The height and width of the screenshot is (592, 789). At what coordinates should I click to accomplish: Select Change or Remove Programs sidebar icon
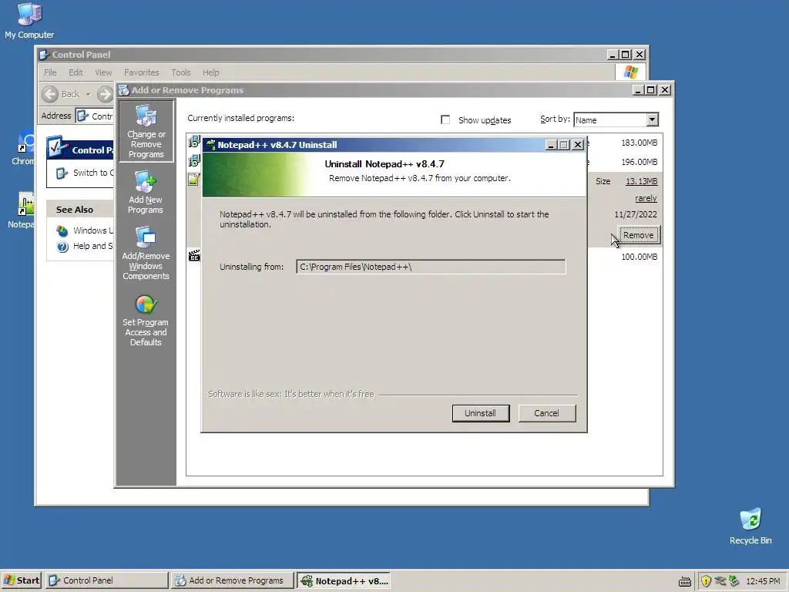point(146,131)
